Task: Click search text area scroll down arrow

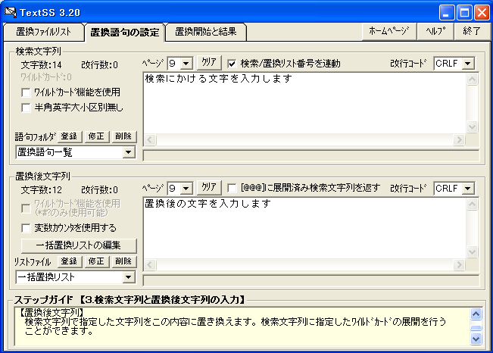Action: pyautogui.click(x=473, y=127)
